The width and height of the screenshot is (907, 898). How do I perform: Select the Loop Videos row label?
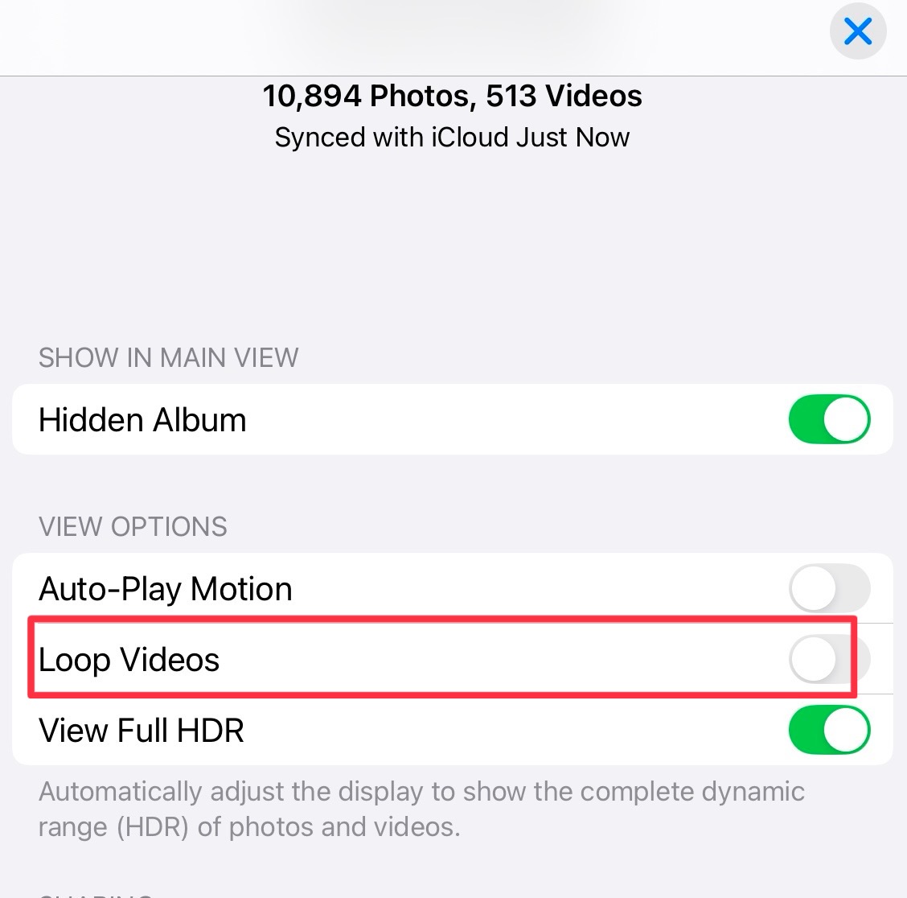click(129, 660)
